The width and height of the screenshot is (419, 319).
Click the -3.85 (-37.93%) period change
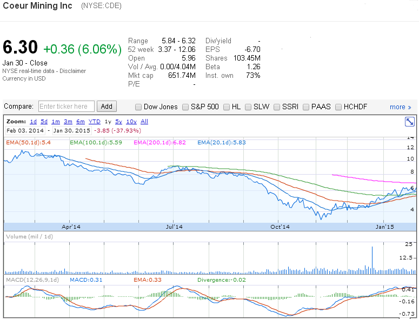click(117, 131)
